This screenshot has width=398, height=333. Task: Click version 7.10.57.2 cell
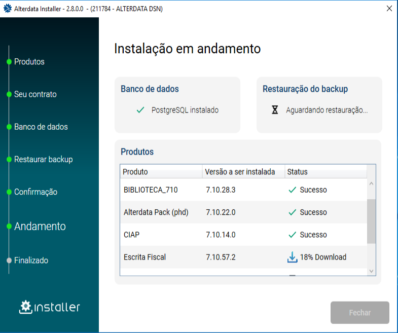pos(221,257)
